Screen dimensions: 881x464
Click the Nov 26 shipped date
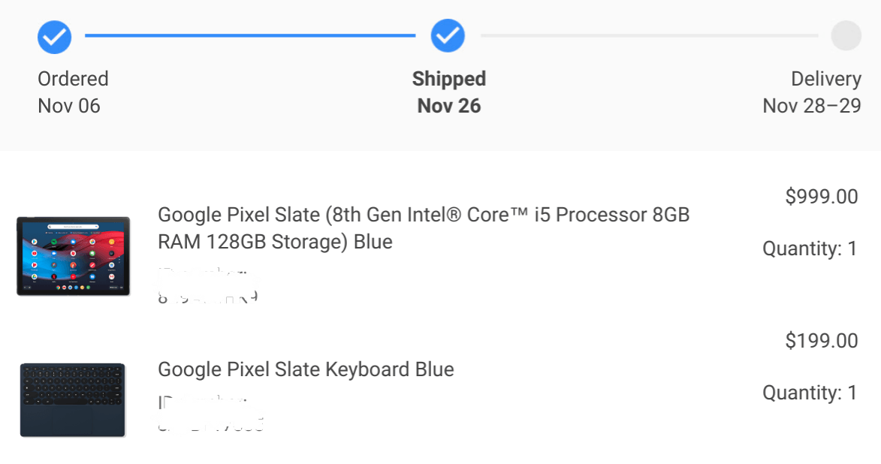(x=448, y=106)
